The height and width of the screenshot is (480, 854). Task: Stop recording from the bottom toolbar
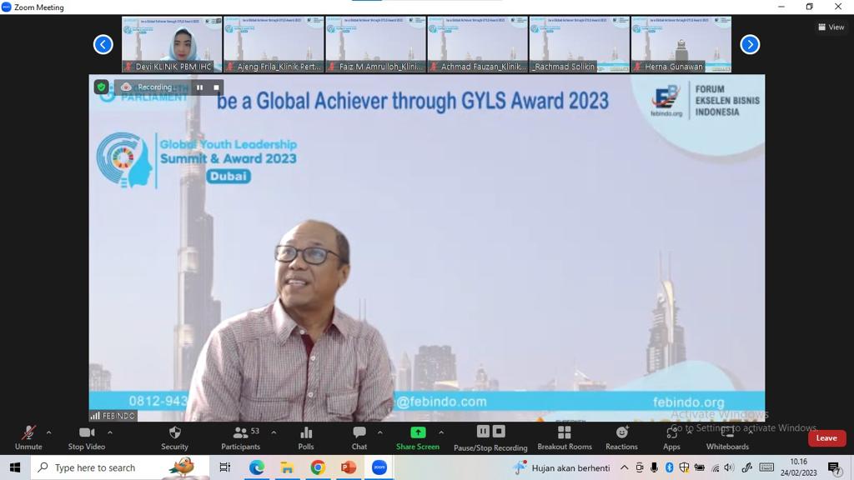click(499, 432)
